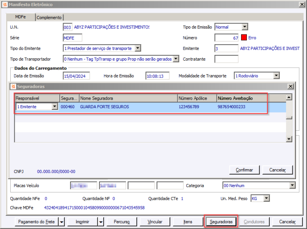Click the Pagamento do Frete button
Screen dimensions: 307x229
pyautogui.click(x=36, y=222)
